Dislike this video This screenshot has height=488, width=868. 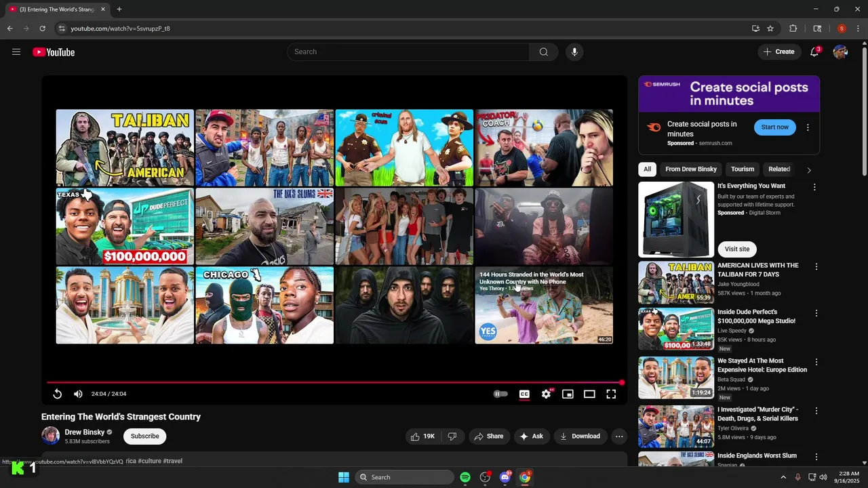452,436
